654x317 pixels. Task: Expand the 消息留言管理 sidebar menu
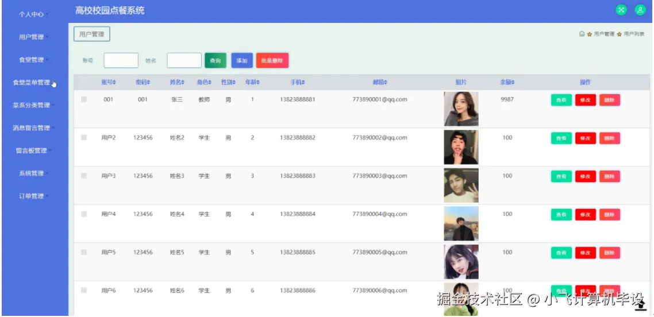pos(34,128)
